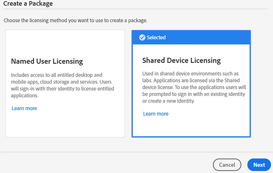Click Next to continue package creation
Screen dimensions: 273x173
pyautogui.click(x=259, y=165)
